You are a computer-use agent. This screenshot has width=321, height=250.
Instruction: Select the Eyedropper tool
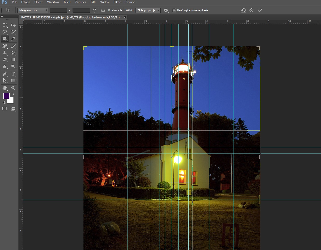click(x=13, y=39)
